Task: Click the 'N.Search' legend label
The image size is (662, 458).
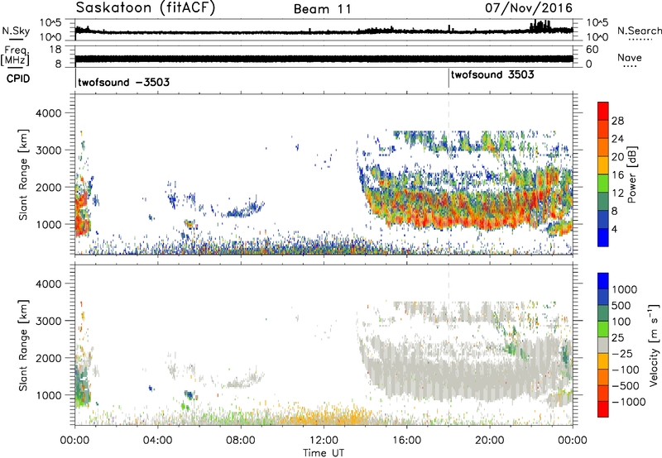Action: pos(639,31)
